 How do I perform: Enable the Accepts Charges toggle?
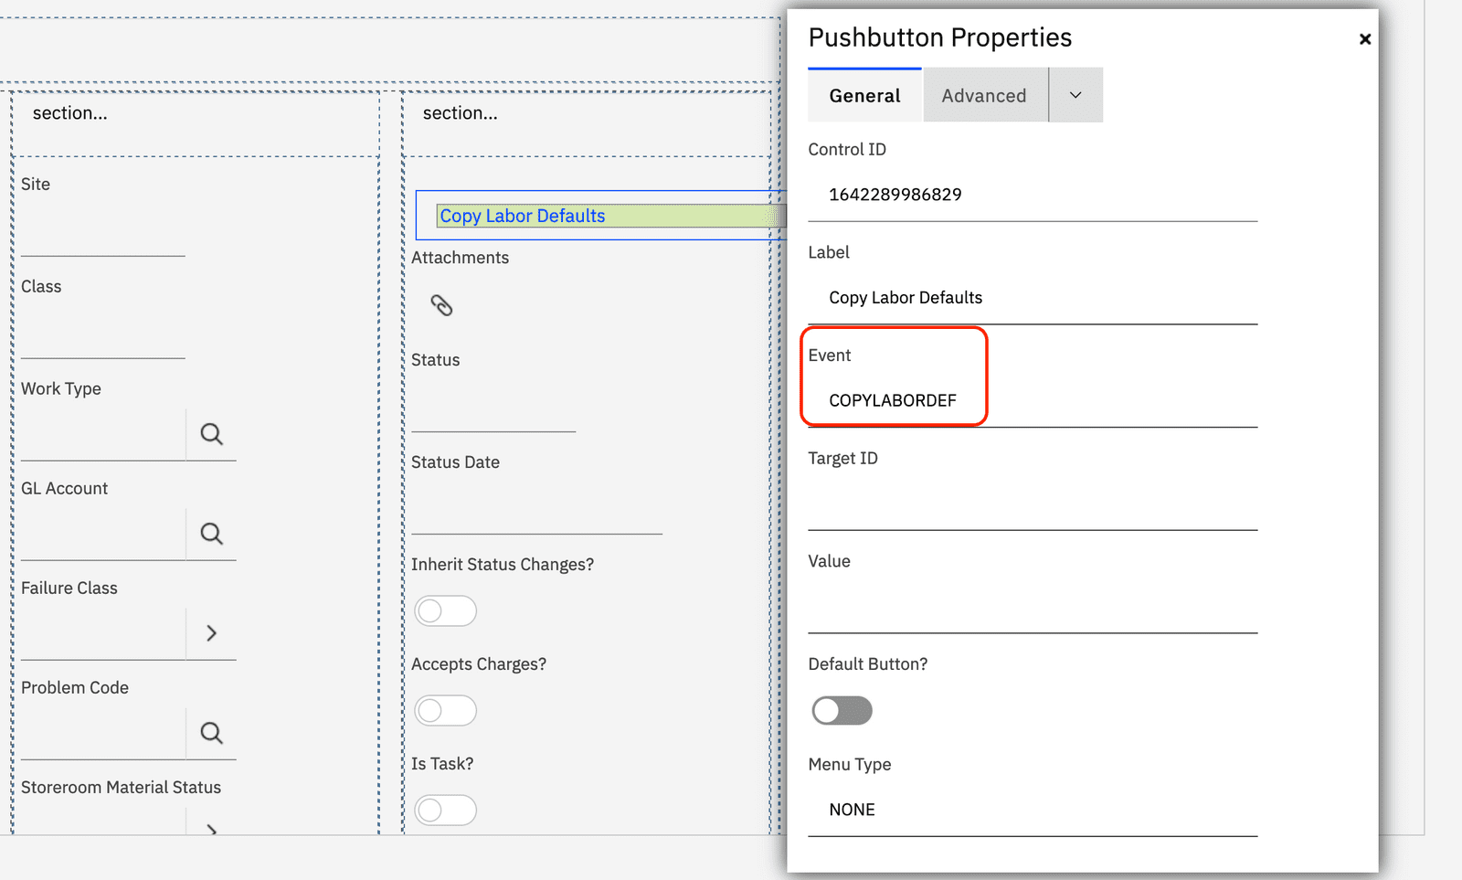pos(445,710)
